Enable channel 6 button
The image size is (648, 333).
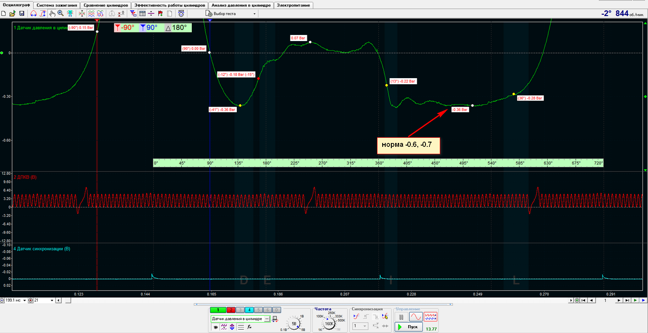coord(268,310)
